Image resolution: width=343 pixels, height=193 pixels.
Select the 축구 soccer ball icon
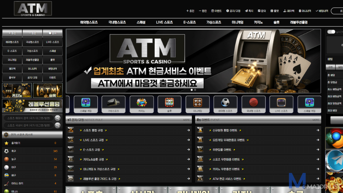[6, 151]
